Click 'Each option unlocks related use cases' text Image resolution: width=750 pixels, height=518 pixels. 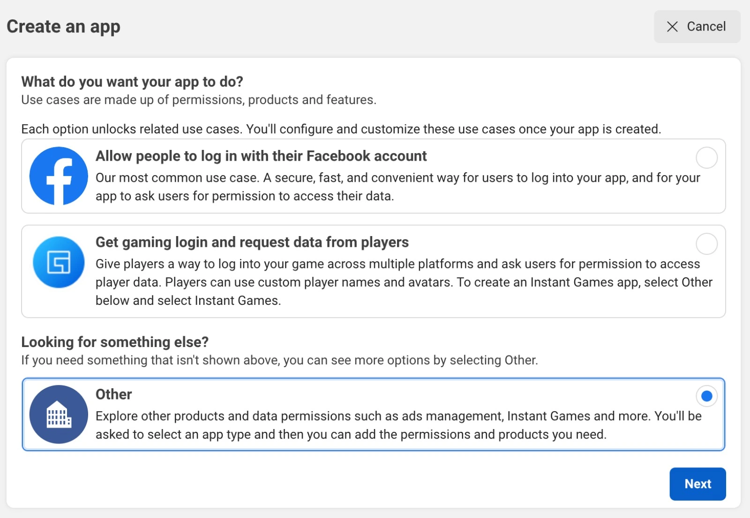(341, 129)
